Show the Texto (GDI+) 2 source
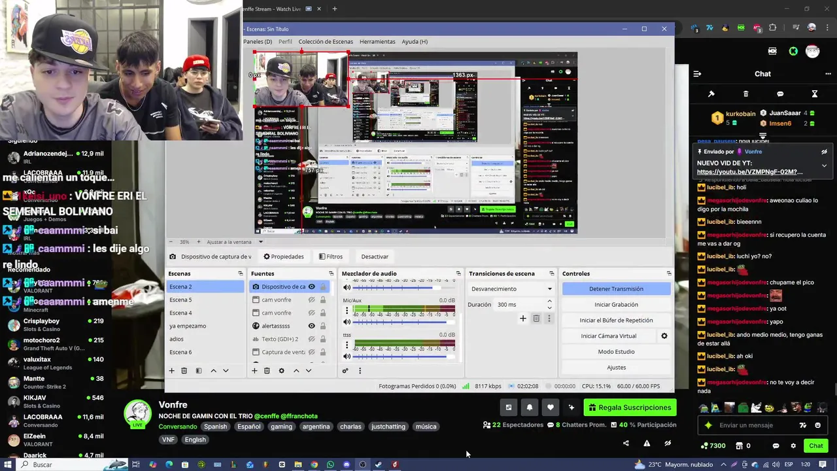The height and width of the screenshot is (471, 837). (312, 339)
